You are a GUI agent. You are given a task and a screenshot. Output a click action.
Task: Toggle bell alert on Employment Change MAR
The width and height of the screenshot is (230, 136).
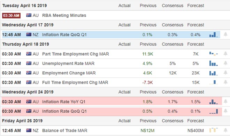click(225, 73)
